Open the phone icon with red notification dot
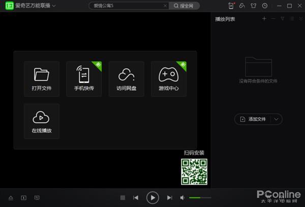This screenshot has width=305, height=207. [231, 6]
